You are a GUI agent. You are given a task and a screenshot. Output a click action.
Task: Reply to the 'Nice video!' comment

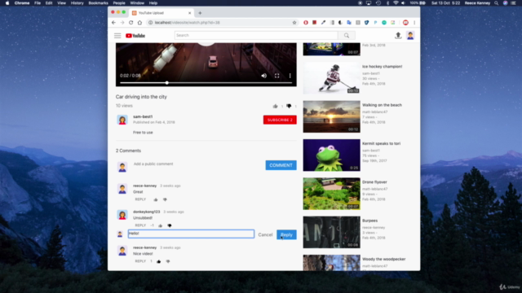pos(140,261)
